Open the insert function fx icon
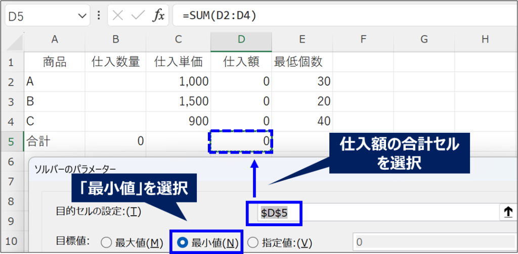 click(158, 16)
